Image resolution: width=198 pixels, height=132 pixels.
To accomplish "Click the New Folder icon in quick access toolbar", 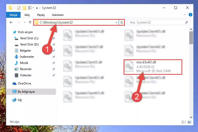I will click(x=24, y=8).
